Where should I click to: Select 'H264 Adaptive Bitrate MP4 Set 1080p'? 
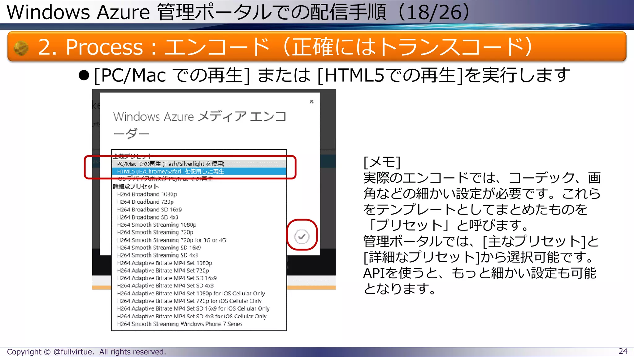tap(199, 263)
